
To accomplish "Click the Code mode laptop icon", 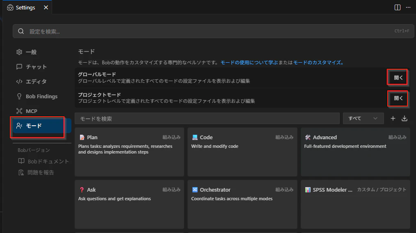I will [x=195, y=137].
